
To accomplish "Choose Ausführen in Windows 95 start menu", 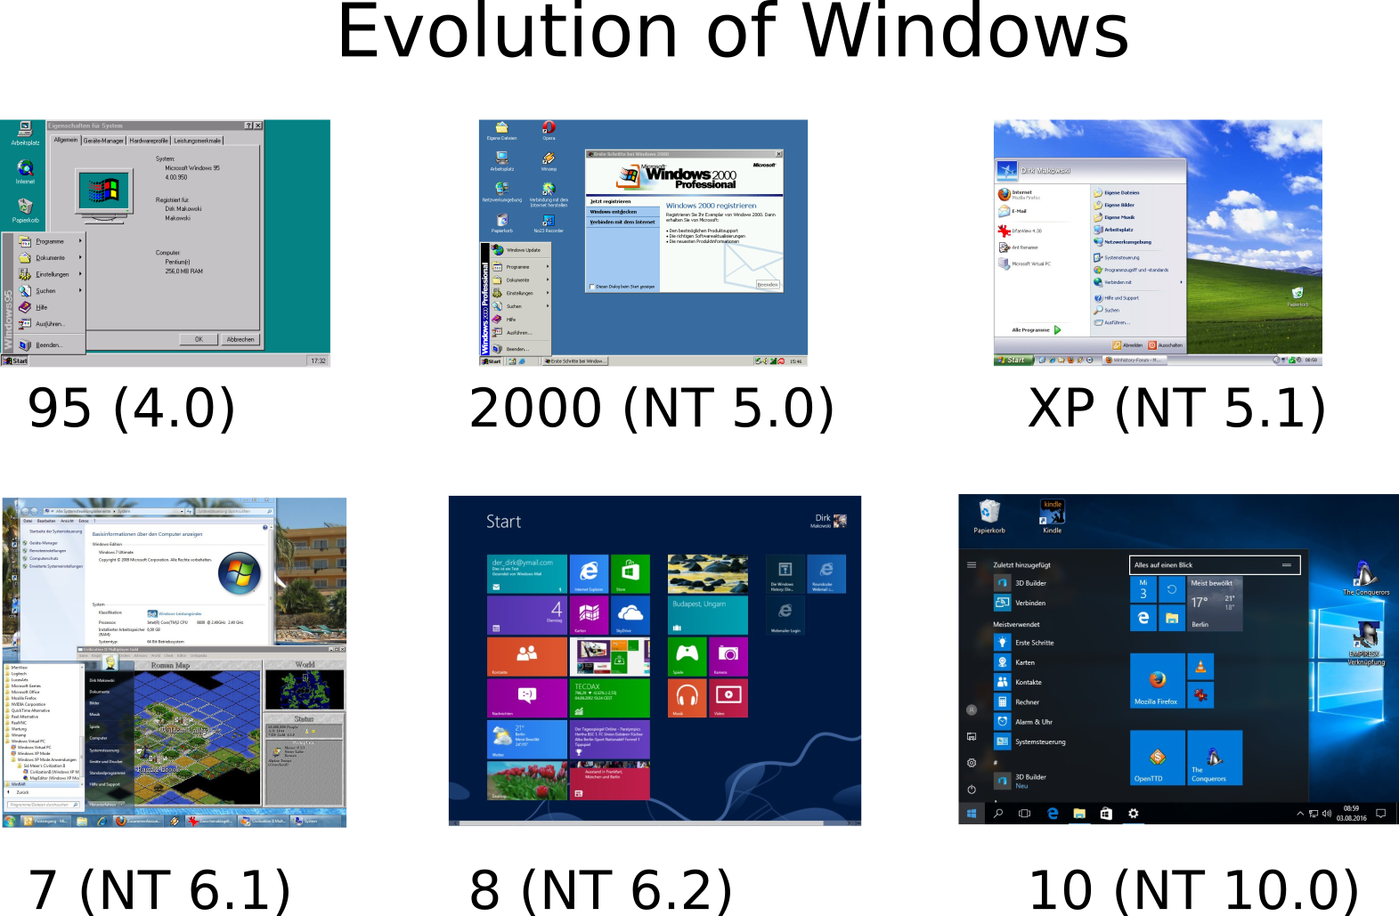I will (x=51, y=324).
